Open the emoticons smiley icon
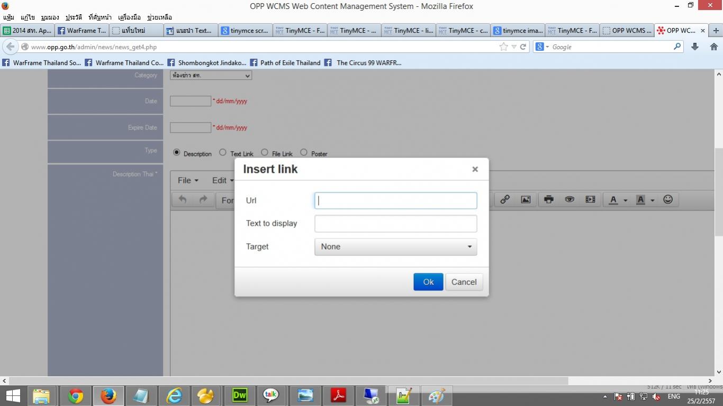The width and height of the screenshot is (723, 406). [668, 199]
